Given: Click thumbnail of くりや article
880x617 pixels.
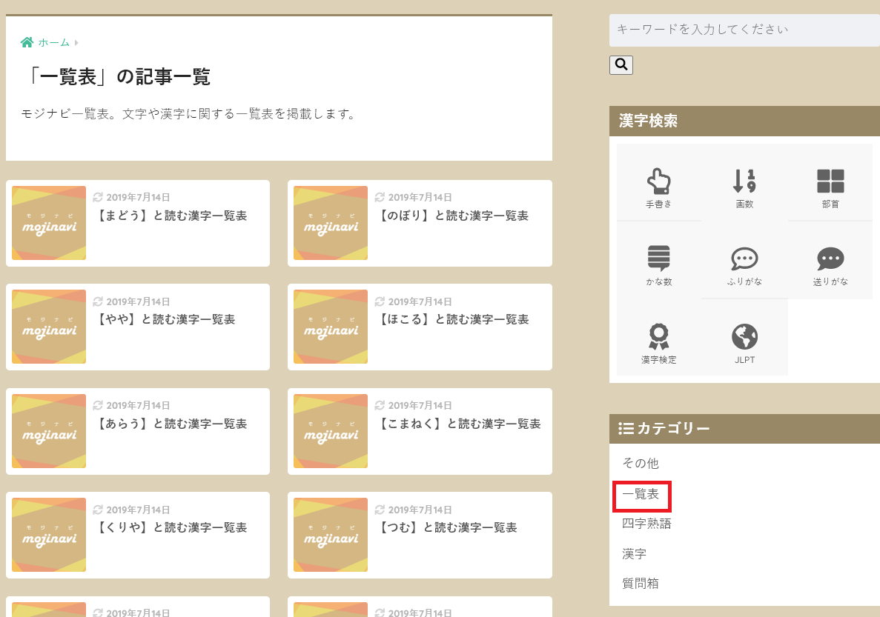Looking at the screenshot, I should point(49,535).
